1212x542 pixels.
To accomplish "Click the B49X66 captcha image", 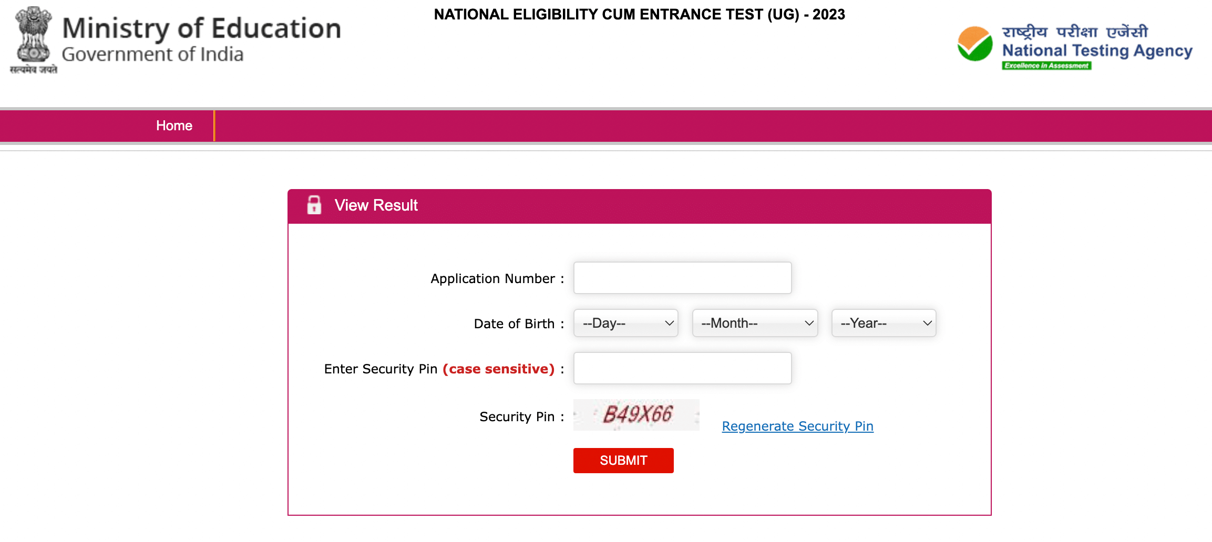I will (636, 415).
